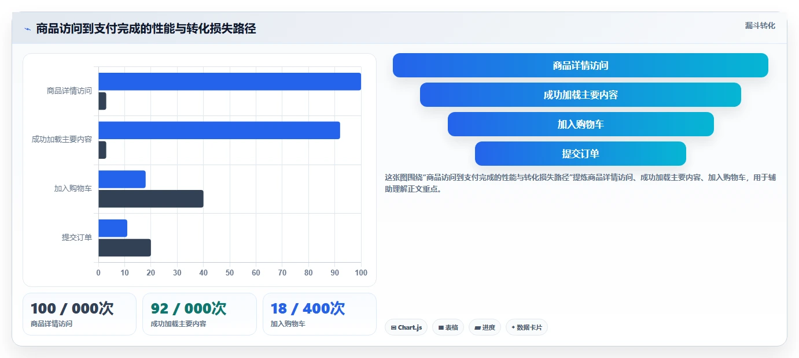Select the 提交订单 funnel stage
799x358 pixels.
click(x=580, y=154)
